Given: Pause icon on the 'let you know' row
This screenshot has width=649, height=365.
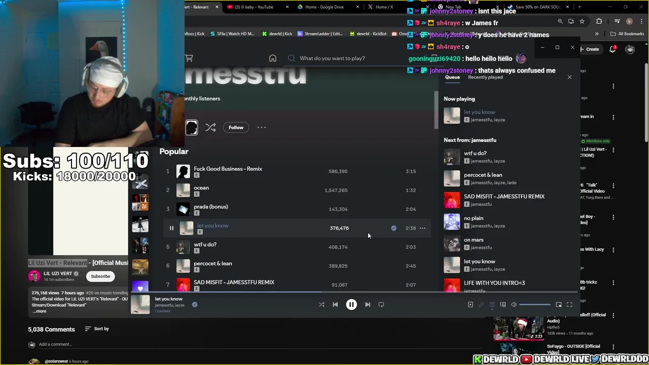Looking at the screenshot, I should (x=171, y=228).
